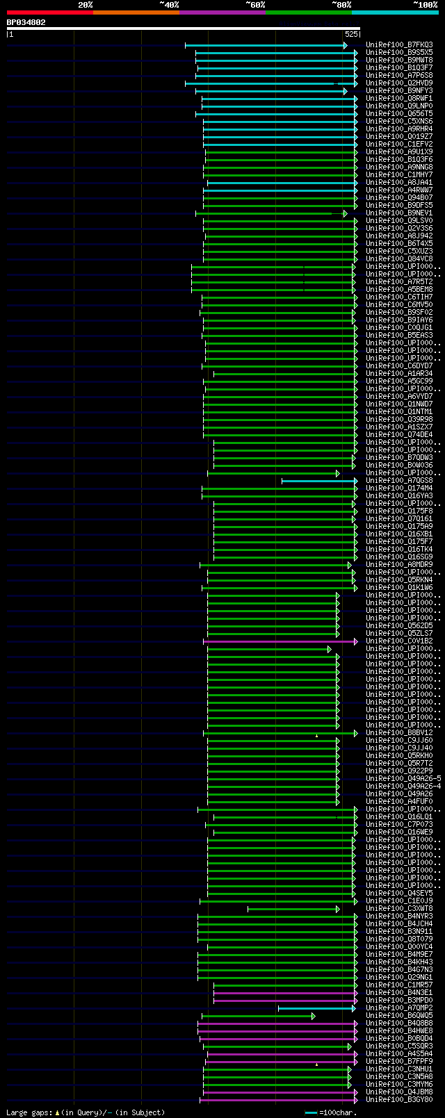445x1118 pixels.
Task: Click the orange ~40% identity legend segment
Action: pos(136,12)
